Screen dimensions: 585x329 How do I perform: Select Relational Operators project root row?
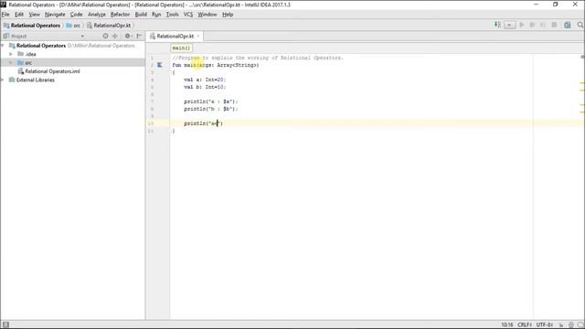(x=72, y=46)
